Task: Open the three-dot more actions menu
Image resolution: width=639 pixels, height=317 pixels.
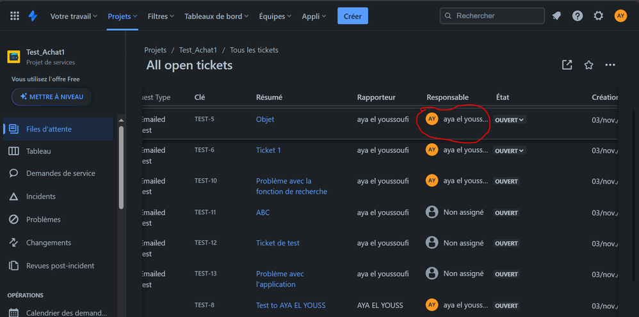Action: click(610, 65)
